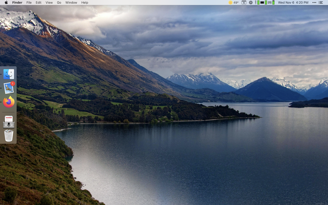Open the Window menu
Image resolution: width=328 pixels, height=205 pixels.
point(71,2)
